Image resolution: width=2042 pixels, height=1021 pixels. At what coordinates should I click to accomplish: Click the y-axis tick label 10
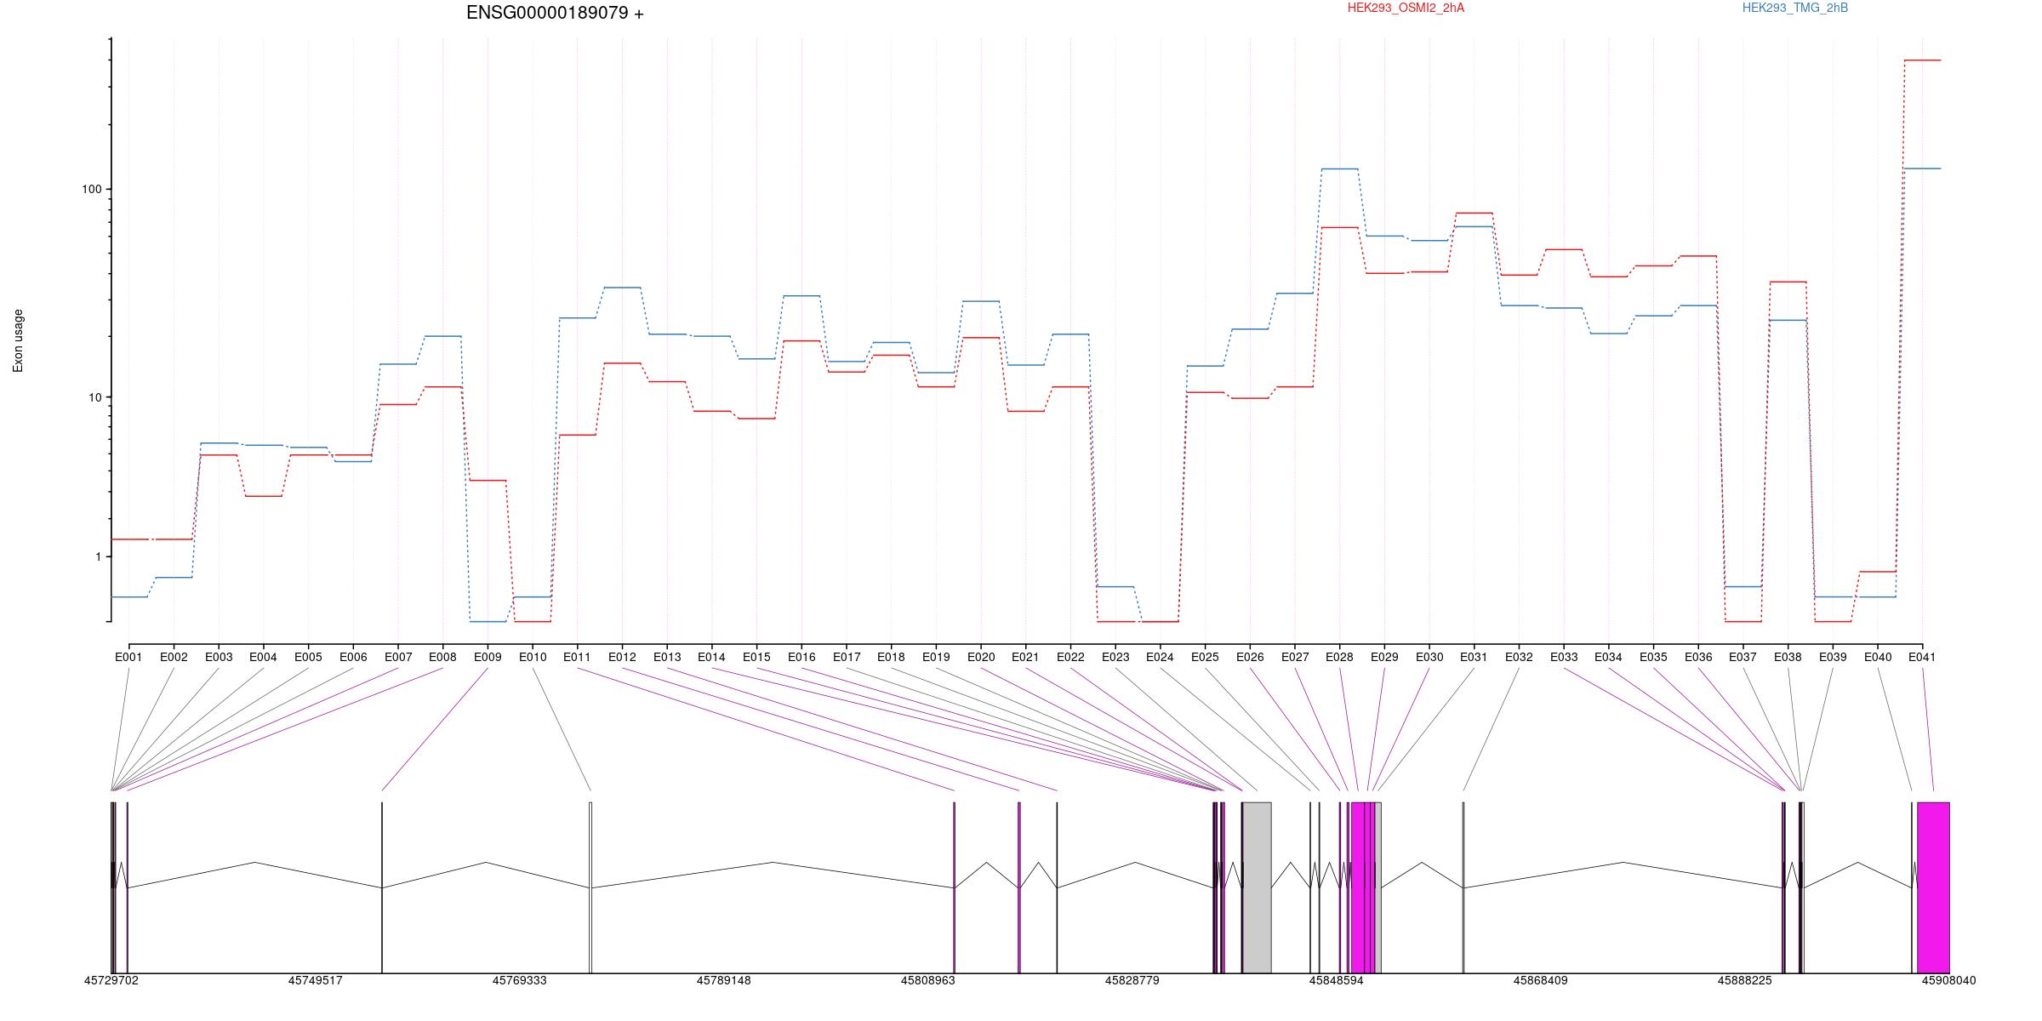94,397
